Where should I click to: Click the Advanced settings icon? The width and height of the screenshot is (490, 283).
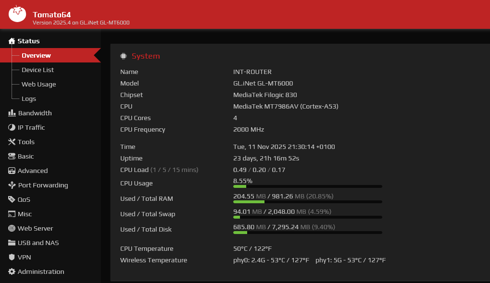pos(12,171)
